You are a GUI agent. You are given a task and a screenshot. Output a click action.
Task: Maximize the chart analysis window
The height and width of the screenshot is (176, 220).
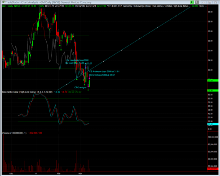coord(210,2)
